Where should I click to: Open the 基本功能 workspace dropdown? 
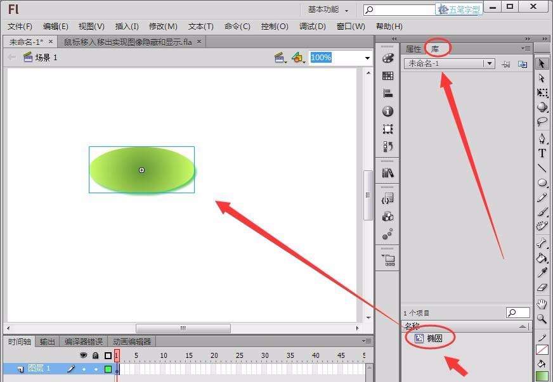tap(328, 10)
